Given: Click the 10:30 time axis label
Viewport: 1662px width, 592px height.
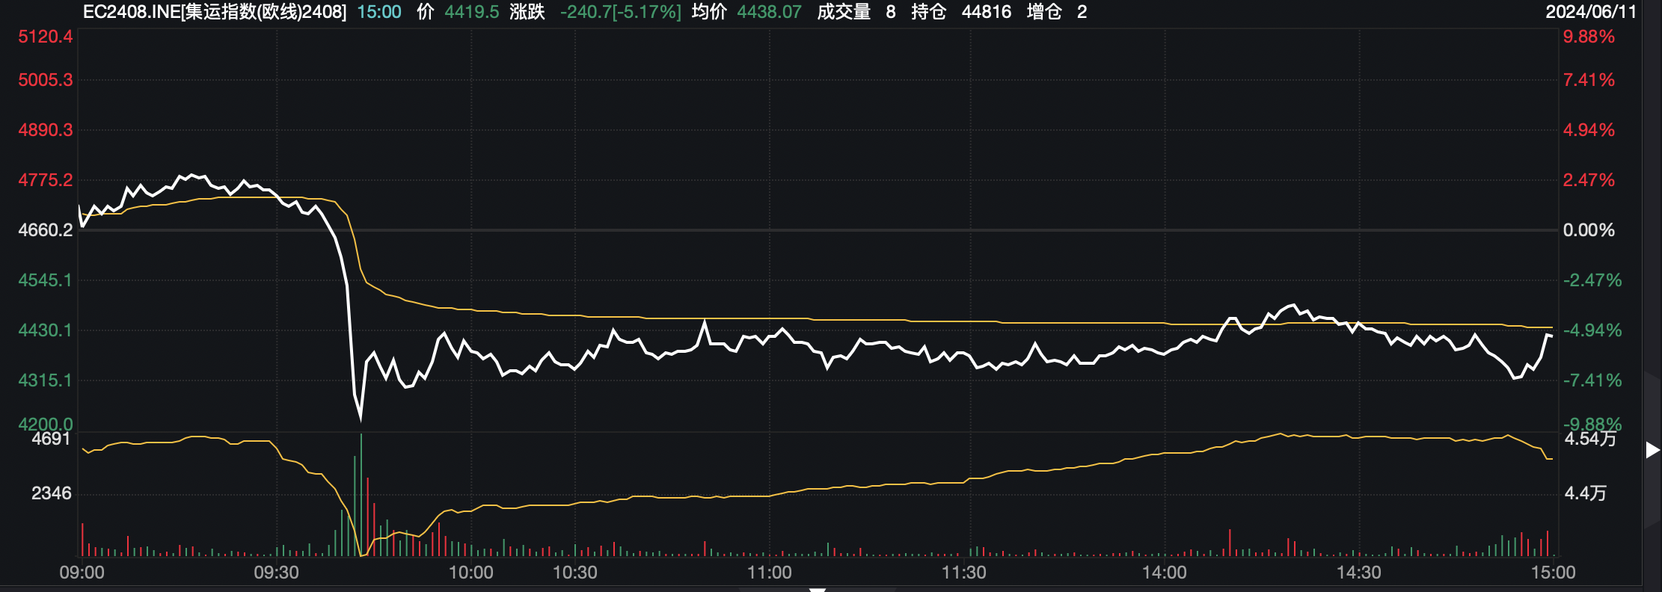Looking at the screenshot, I should 574,573.
